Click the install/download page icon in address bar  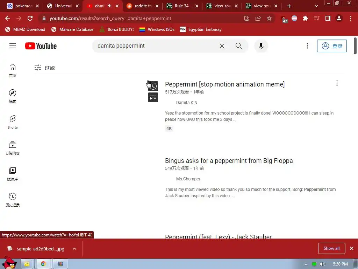(x=247, y=18)
